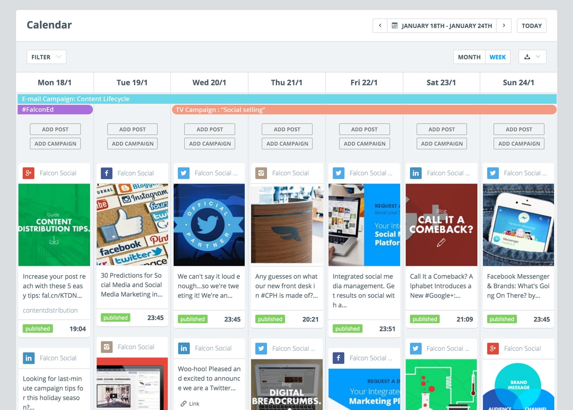Select the Sat 23/1 column header
This screenshot has width=573, height=410.
click(441, 82)
